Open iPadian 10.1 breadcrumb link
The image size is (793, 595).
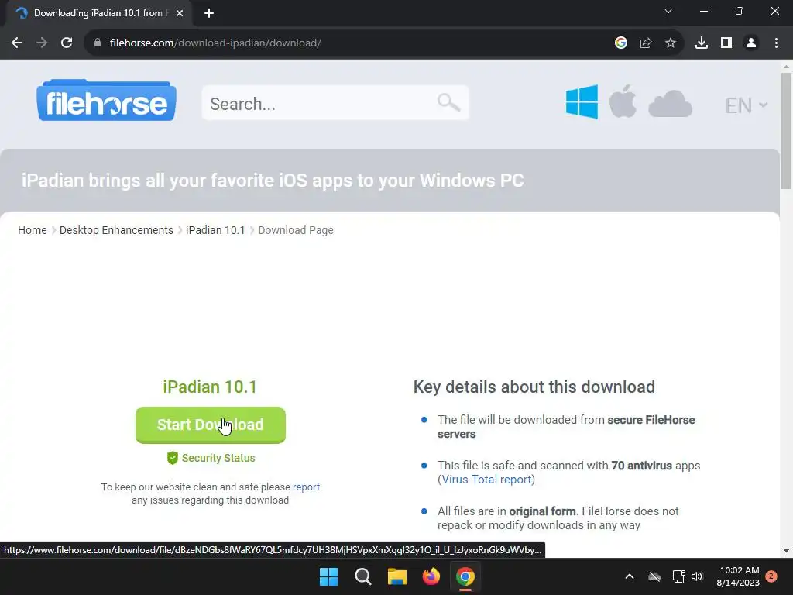click(215, 230)
